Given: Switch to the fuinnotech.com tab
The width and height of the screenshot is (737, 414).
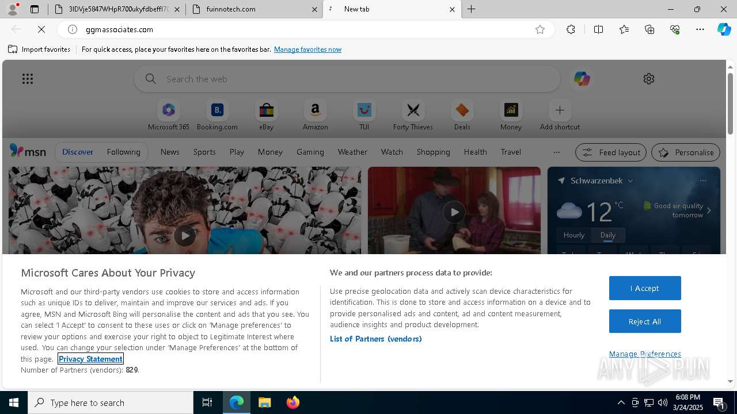Looking at the screenshot, I should pos(254,9).
